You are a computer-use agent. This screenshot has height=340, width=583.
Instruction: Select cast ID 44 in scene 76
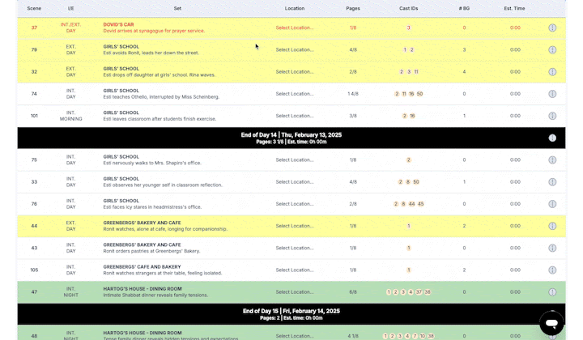click(x=412, y=204)
